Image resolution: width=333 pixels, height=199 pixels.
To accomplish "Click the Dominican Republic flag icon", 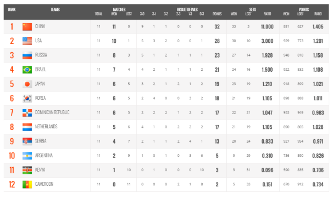I will coord(27,113).
